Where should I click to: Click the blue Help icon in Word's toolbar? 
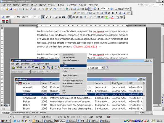[x=112, y=9]
